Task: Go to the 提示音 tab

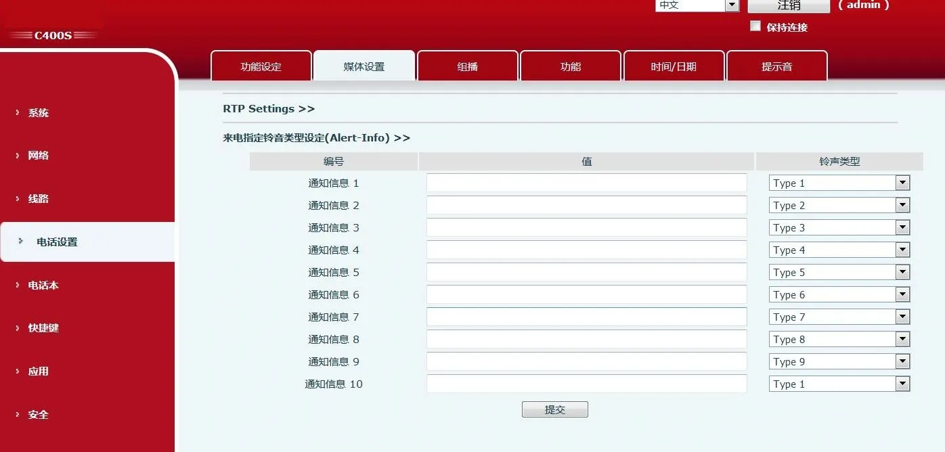Action: pyautogui.click(x=776, y=66)
